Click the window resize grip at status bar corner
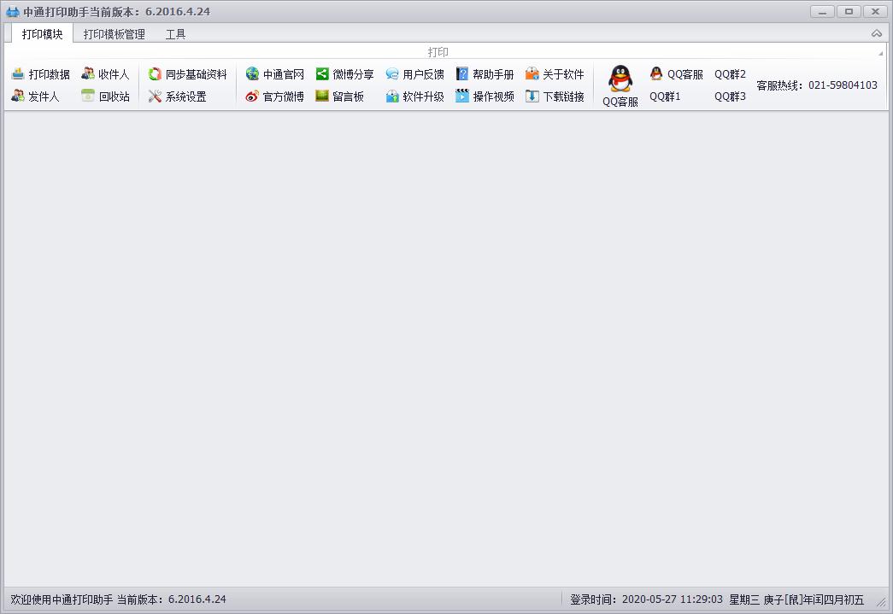893x614 pixels. click(882, 601)
